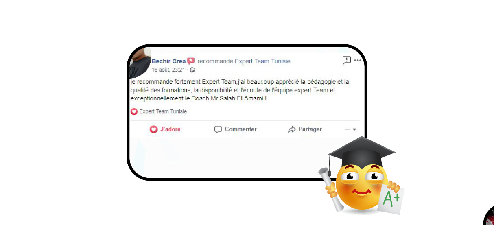The image size is (494, 225).
Task: Click the Bechir Crea profile picture
Action: click(140, 62)
